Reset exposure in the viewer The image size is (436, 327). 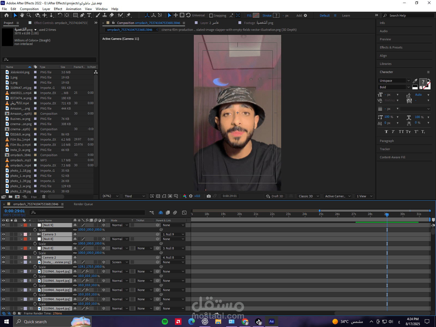click(x=191, y=196)
